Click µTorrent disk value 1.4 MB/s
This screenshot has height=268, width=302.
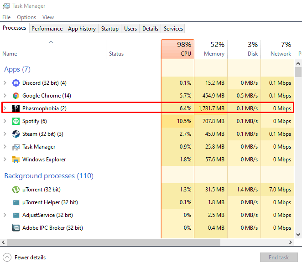[247, 190]
